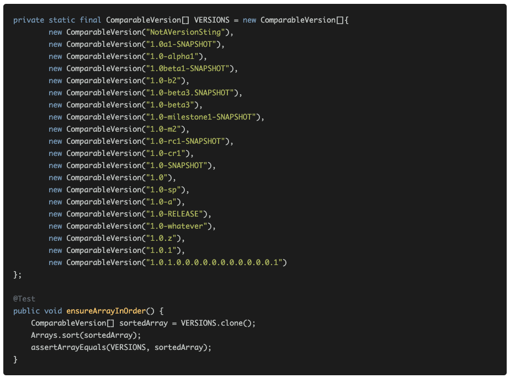The height and width of the screenshot is (378, 510).
Task: Select the "1.0-beta3" string literal
Action: (170, 105)
